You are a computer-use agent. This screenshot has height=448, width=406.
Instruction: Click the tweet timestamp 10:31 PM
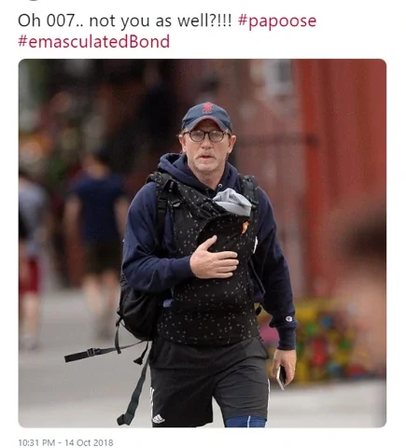click(36, 442)
